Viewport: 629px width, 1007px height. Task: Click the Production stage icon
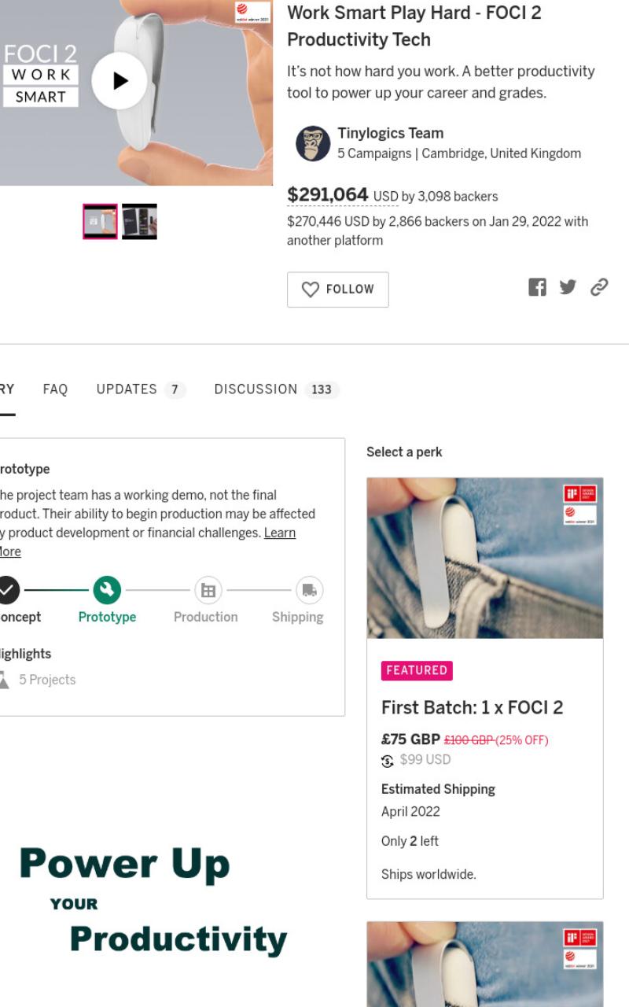pyautogui.click(x=208, y=590)
